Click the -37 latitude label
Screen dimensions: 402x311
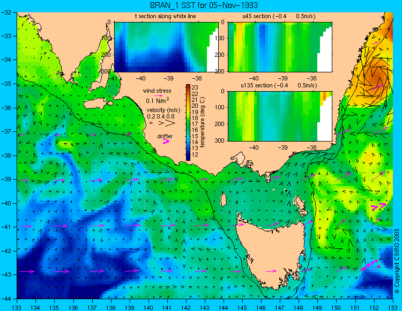coord(7,131)
